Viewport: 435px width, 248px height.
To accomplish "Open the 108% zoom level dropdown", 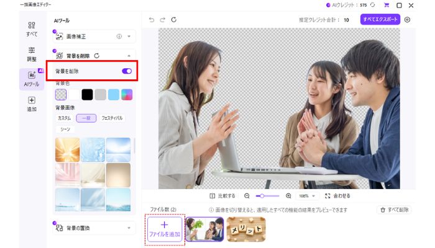I will (308, 195).
